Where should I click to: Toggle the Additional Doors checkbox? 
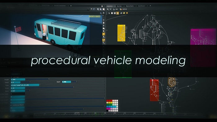(x=11, y=105)
